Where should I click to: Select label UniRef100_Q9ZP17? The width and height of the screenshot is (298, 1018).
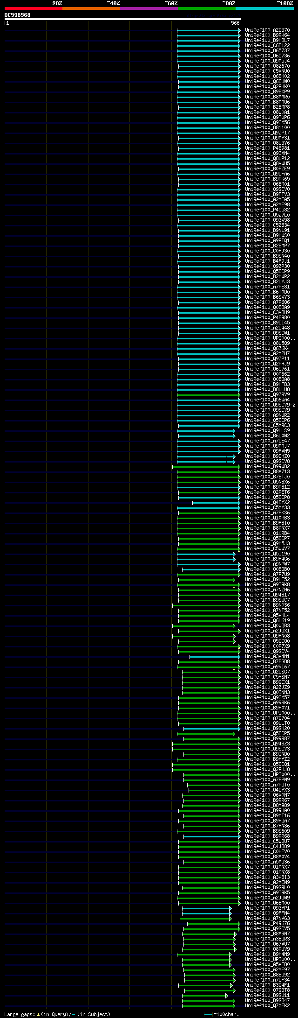(267, 133)
